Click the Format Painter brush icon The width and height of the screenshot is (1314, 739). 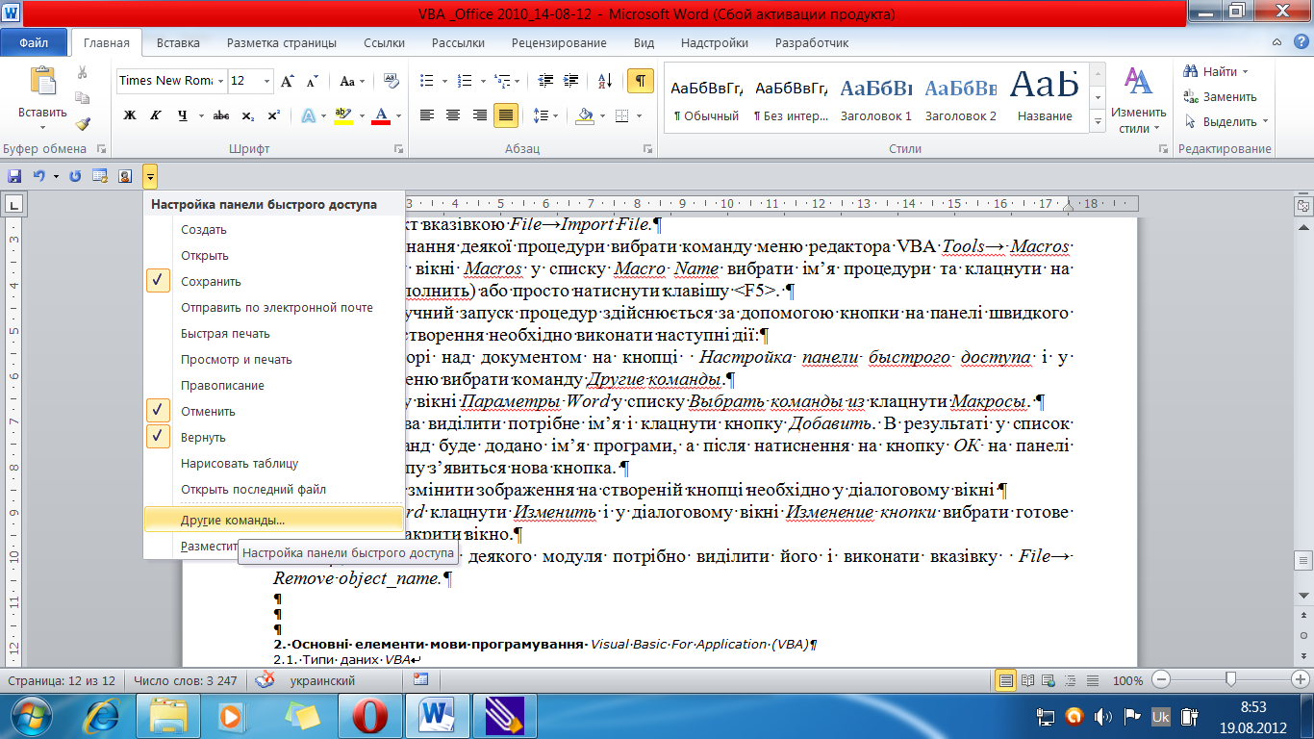click(83, 123)
